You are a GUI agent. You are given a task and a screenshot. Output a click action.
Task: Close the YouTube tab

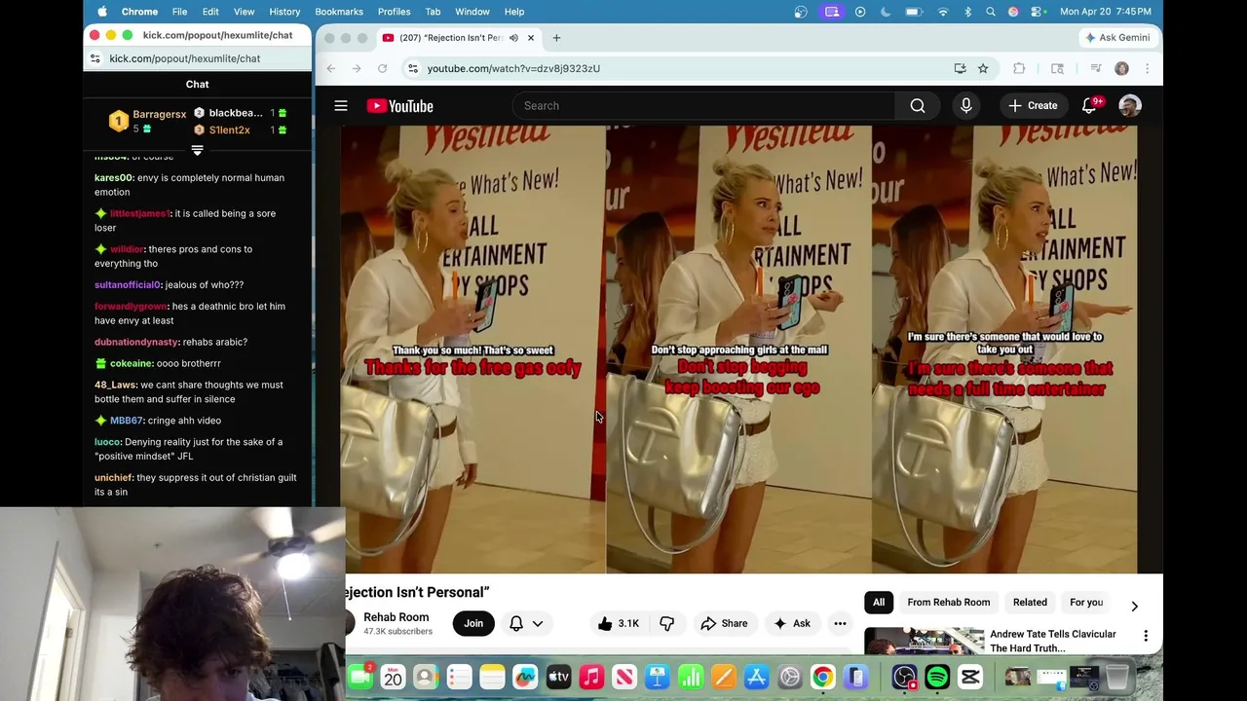coord(531,38)
